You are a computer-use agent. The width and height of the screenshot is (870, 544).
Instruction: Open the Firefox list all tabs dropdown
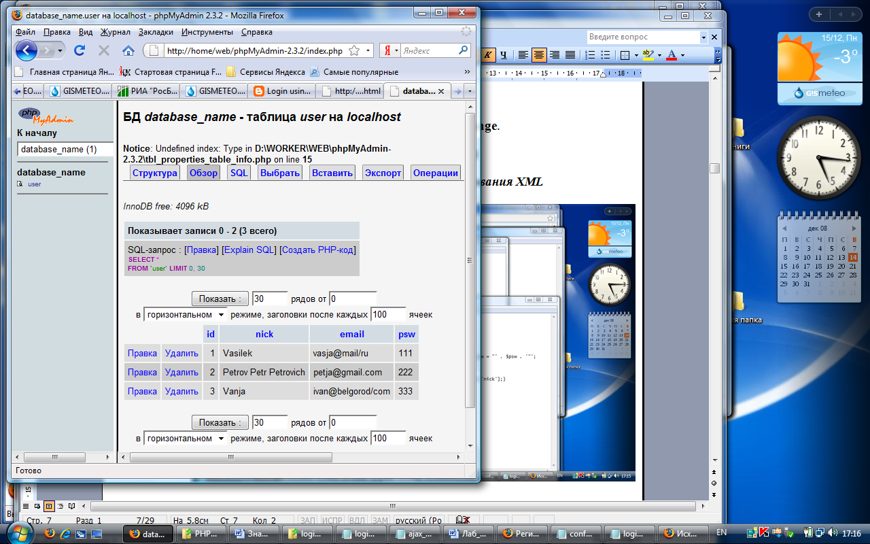pos(470,90)
